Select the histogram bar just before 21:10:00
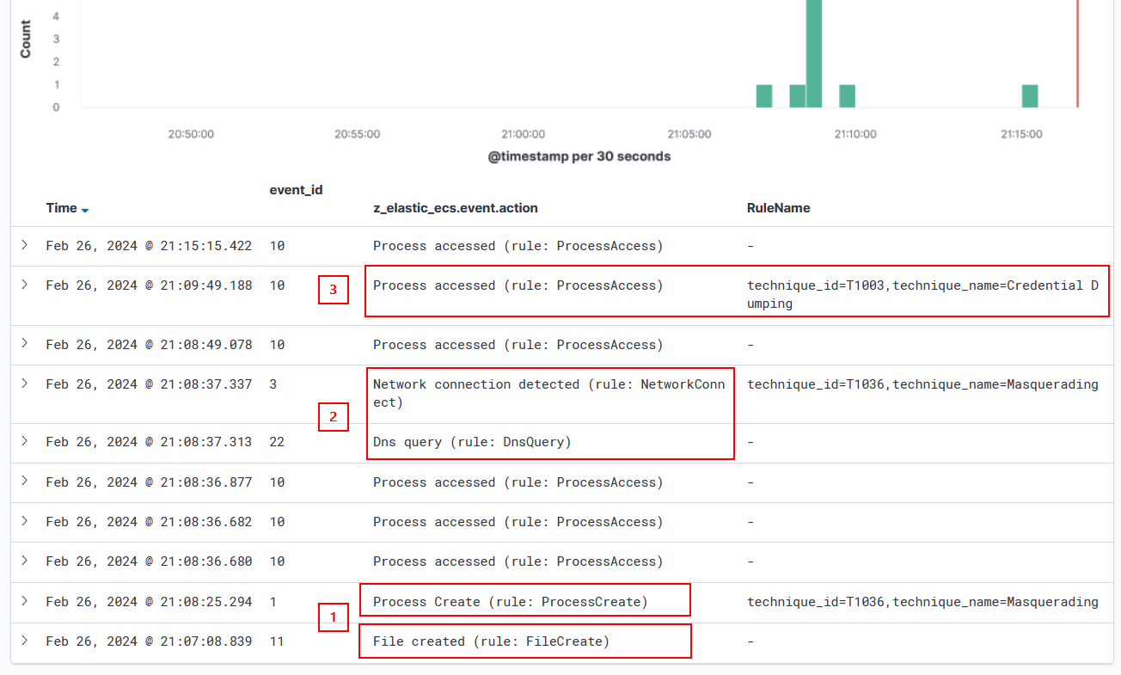This screenshot has height=675, width=1121. click(x=847, y=96)
